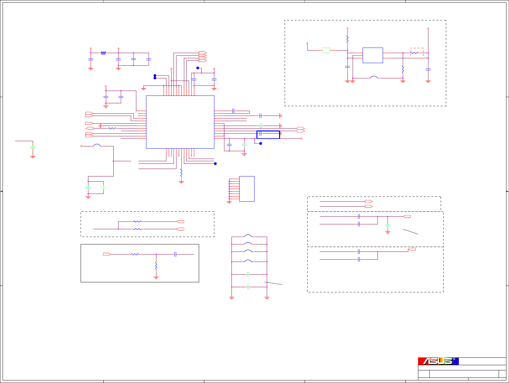Screen dimensions: 509x383
Task: Click the top pull-up resistor above regulator input
Action: point(347,39)
